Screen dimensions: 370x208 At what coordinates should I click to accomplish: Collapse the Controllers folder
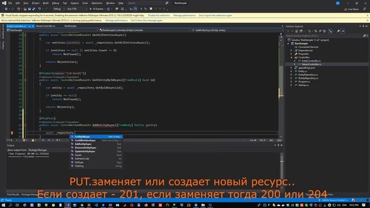[x=291, y=57]
